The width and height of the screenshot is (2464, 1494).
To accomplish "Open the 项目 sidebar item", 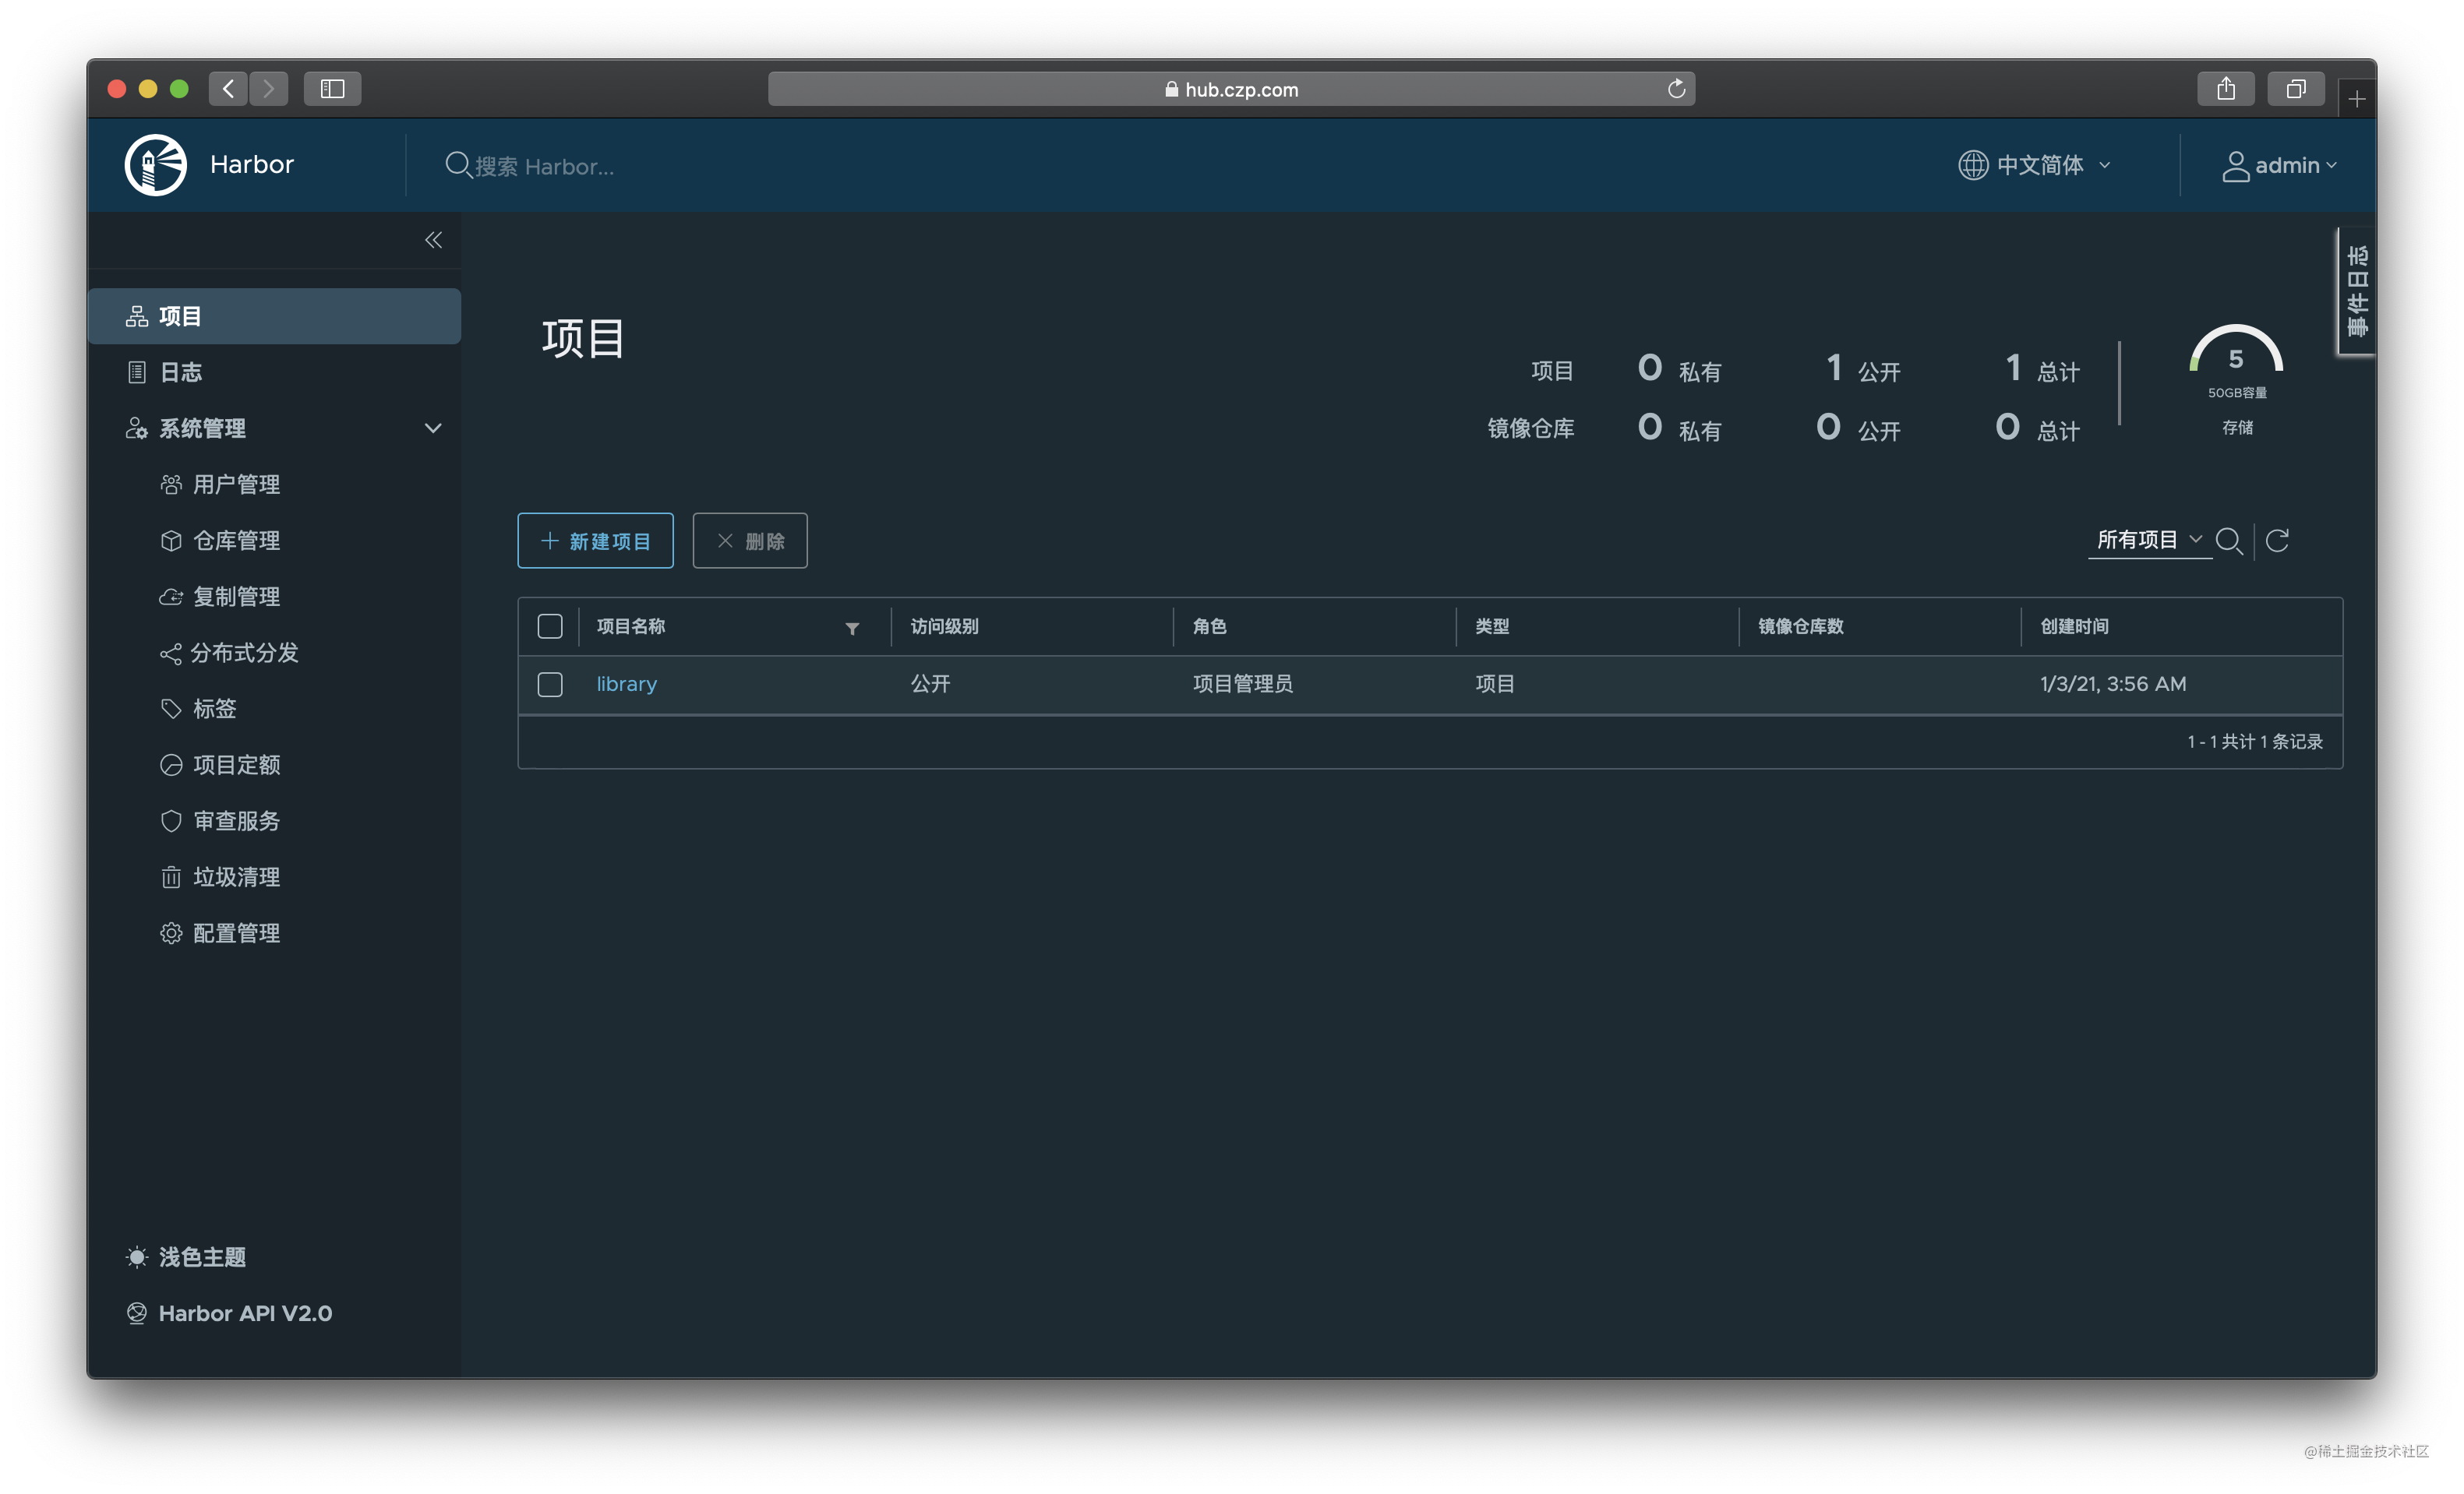I will (274, 317).
